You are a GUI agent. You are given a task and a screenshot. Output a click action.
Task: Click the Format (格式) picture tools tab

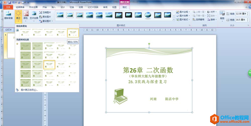tap(124, 7)
